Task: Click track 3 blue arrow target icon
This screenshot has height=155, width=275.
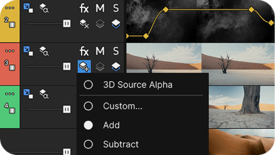Action: point(28,51)
